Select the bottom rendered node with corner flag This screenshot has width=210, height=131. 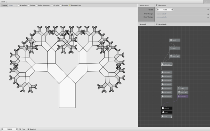(x=167, y=116)
